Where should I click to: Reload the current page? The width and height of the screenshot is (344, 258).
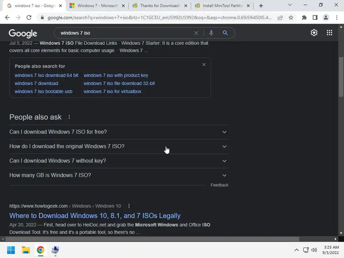pyautogui.click(x=29, y=17)
